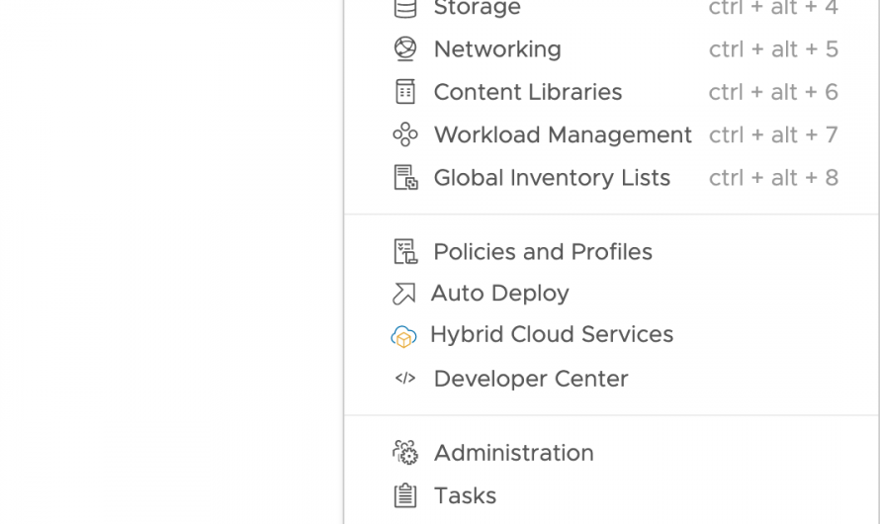Click the Storage database icon
Viewport: 880px width, 524px height.
coord(405,8)
